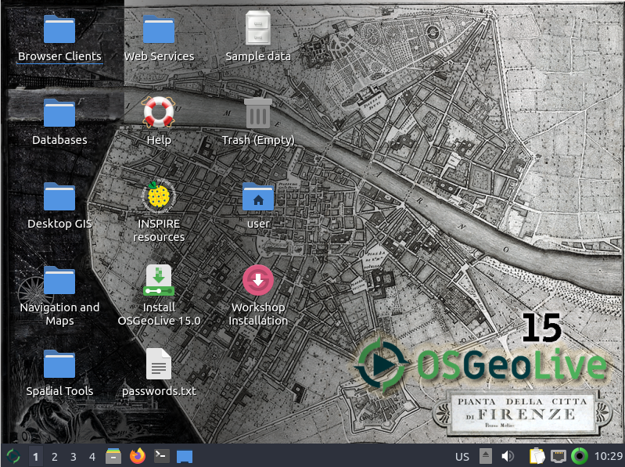Open the user home folder
625x467 pixels.
tap(258, 197)
